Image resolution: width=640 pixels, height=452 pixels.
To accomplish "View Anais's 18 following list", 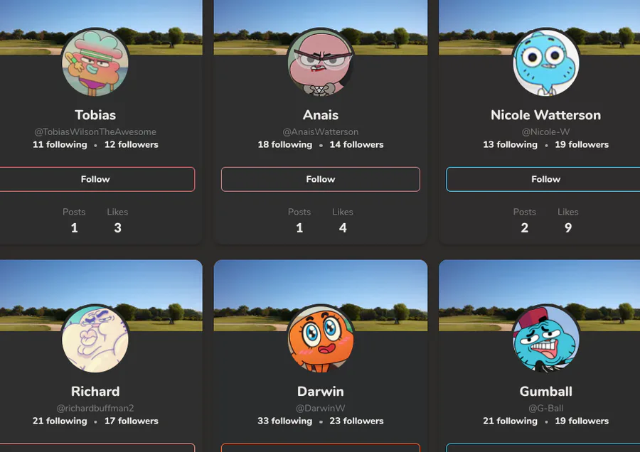I will point(285,144).
